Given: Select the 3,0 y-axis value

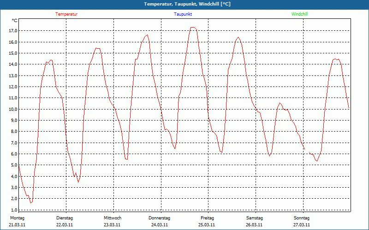Looking at the screenshot, I should pos(14,187).
